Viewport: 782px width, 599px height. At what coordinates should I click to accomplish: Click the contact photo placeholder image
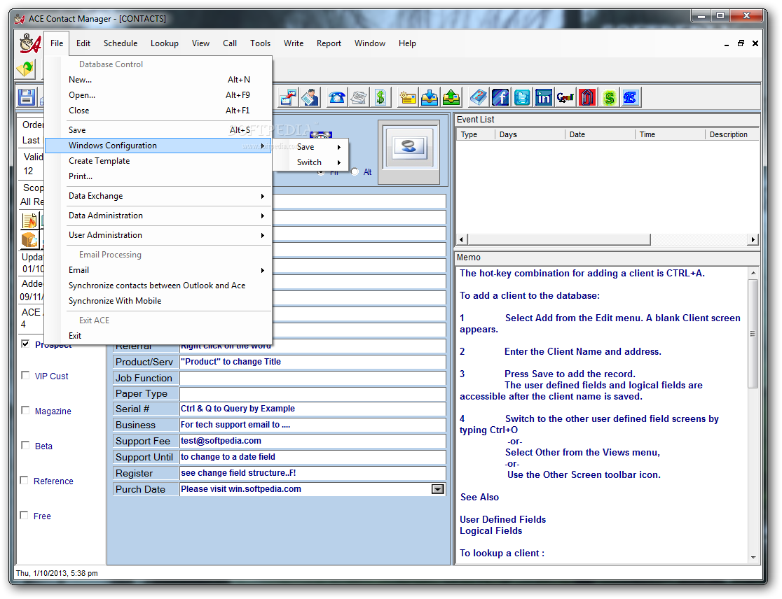[409, 146]
